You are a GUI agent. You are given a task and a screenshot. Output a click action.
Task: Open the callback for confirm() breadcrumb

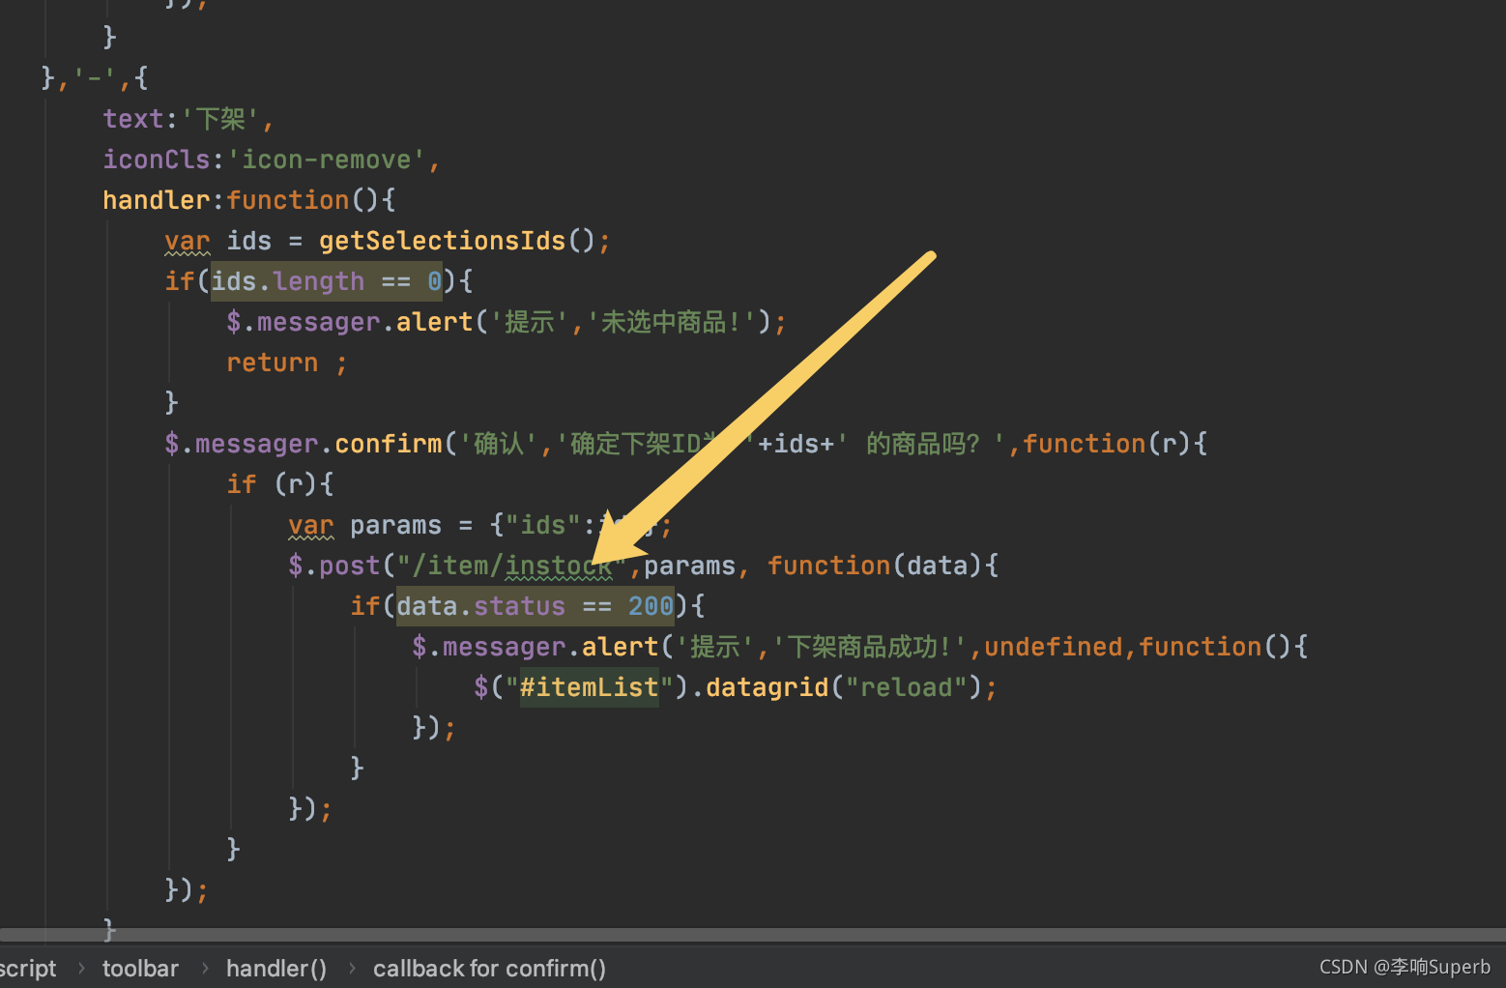(x=489, y=969)
